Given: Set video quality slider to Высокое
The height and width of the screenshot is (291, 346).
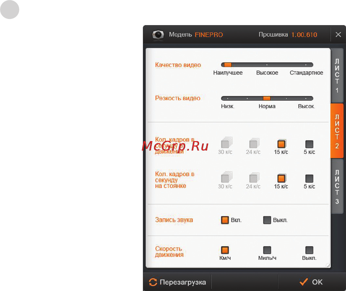Looking at the screenshot, I should click(267, 65).
